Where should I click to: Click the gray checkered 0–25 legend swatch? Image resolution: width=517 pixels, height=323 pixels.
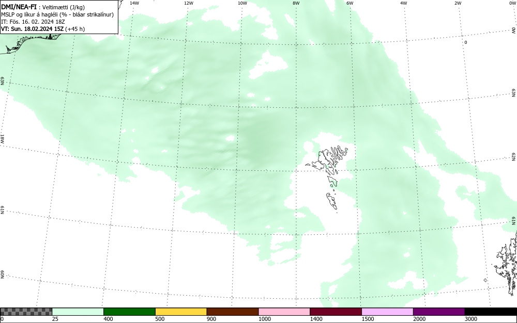point(26,312)
